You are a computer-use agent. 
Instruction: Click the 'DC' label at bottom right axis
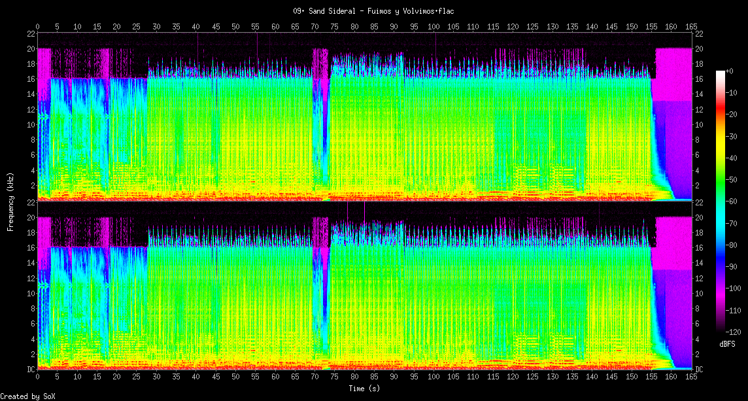click(698, 370)
